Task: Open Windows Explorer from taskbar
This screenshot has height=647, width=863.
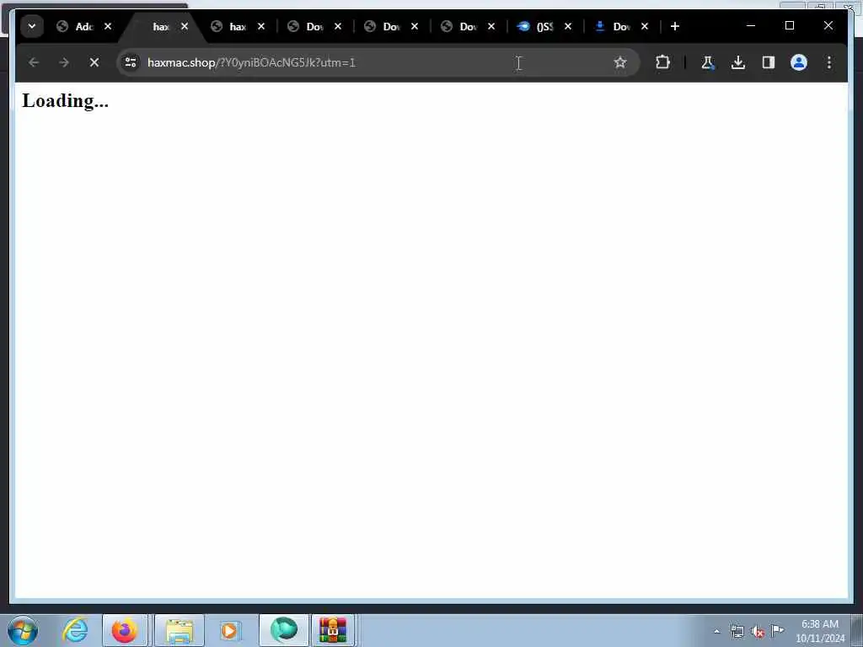Action: pos(179,630)
